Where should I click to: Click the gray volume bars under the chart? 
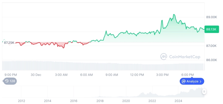click(x=104, y=66)
